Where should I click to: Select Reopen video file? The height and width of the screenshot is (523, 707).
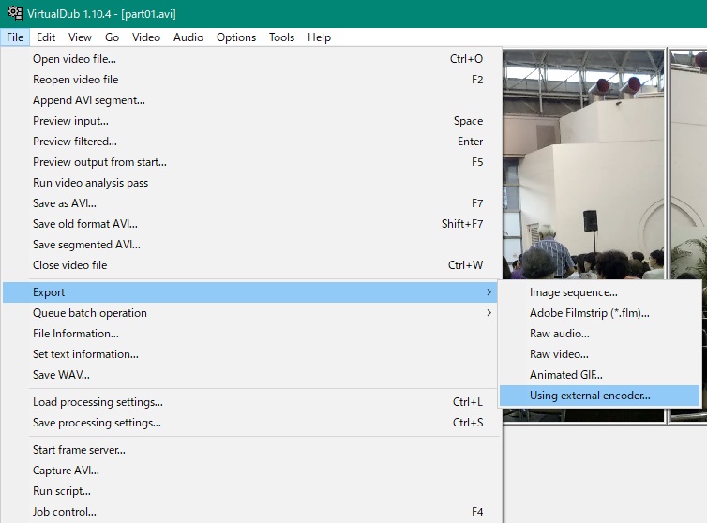(x=251, y=80)
